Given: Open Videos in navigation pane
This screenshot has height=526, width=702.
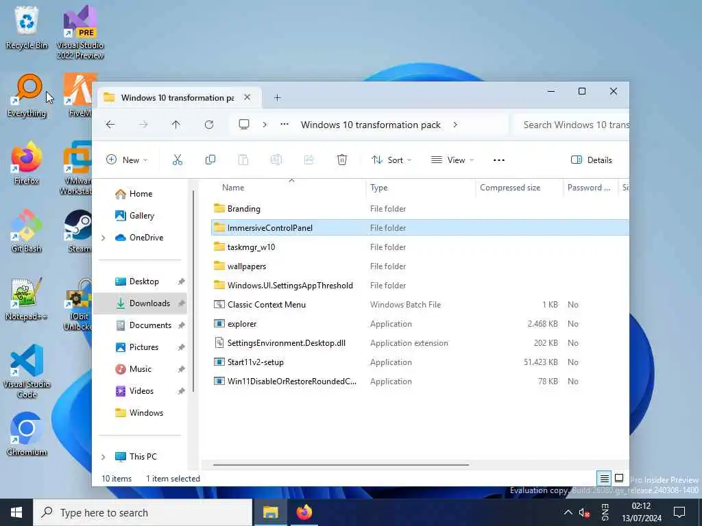Looking at the screenshot, I should 143,391.
